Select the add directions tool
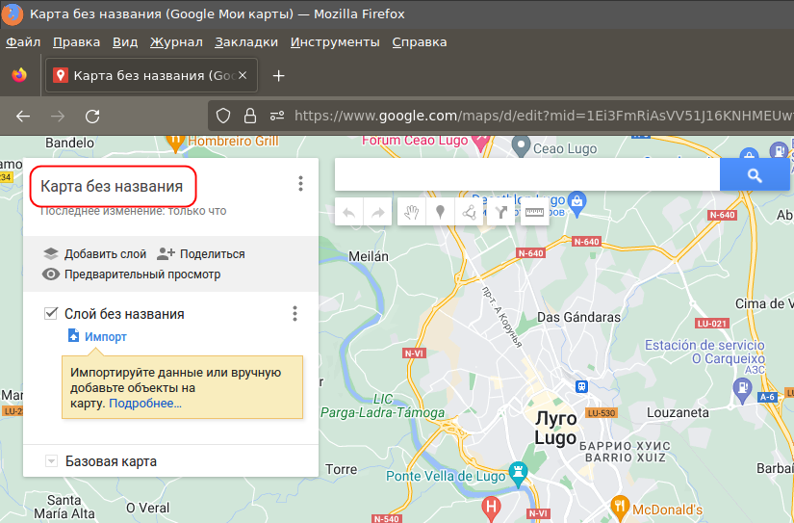This screenshot has width=794, height=523. 500,212
